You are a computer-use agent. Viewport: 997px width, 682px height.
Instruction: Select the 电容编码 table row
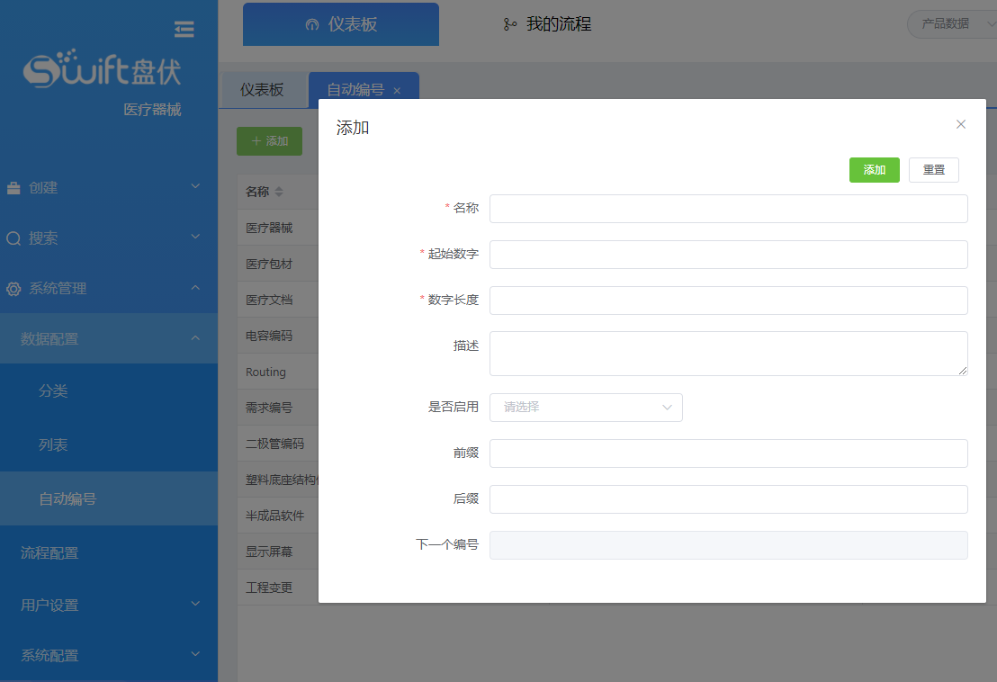click(x=278, y=336)
